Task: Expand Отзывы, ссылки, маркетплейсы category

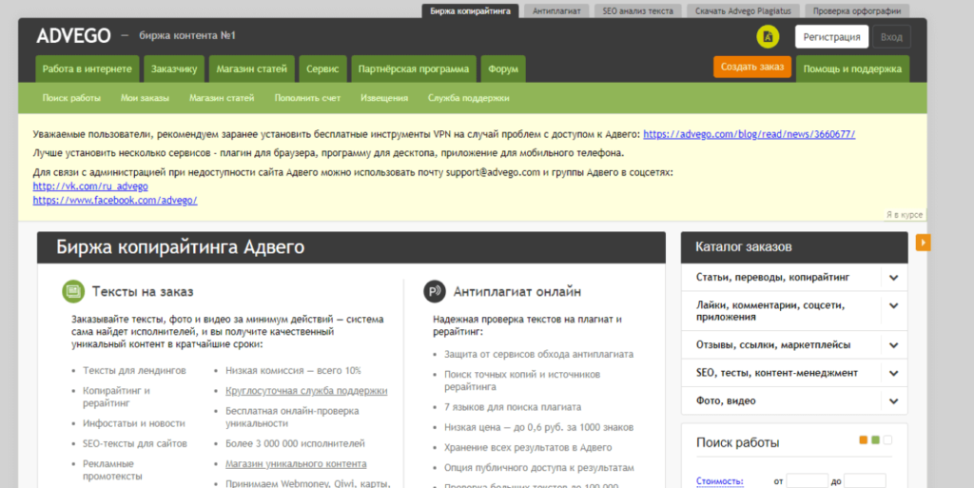Action: click(x=893, y=345)
